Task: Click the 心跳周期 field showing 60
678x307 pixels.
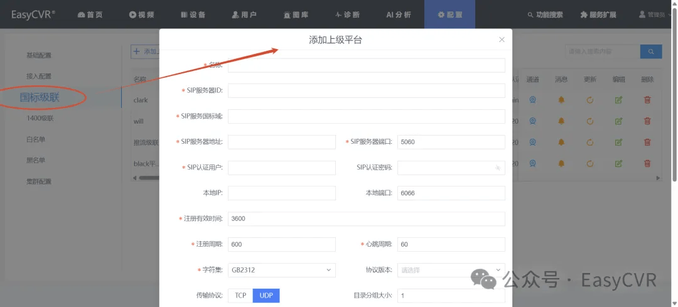Action: [451, 244]
